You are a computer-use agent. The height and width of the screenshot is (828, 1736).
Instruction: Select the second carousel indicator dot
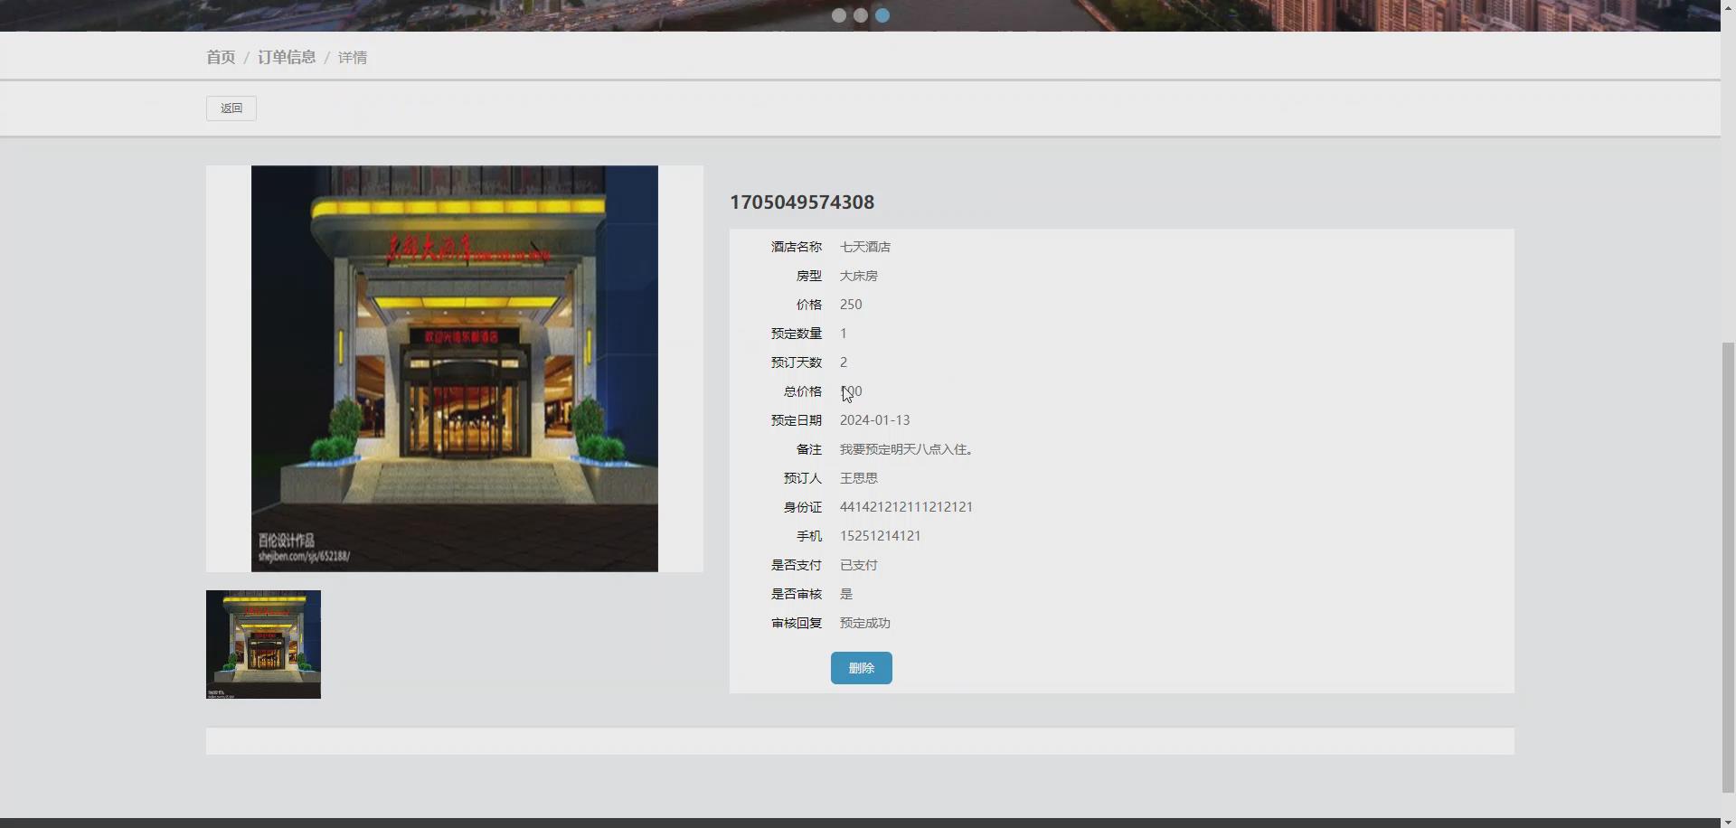pos(860,15)
